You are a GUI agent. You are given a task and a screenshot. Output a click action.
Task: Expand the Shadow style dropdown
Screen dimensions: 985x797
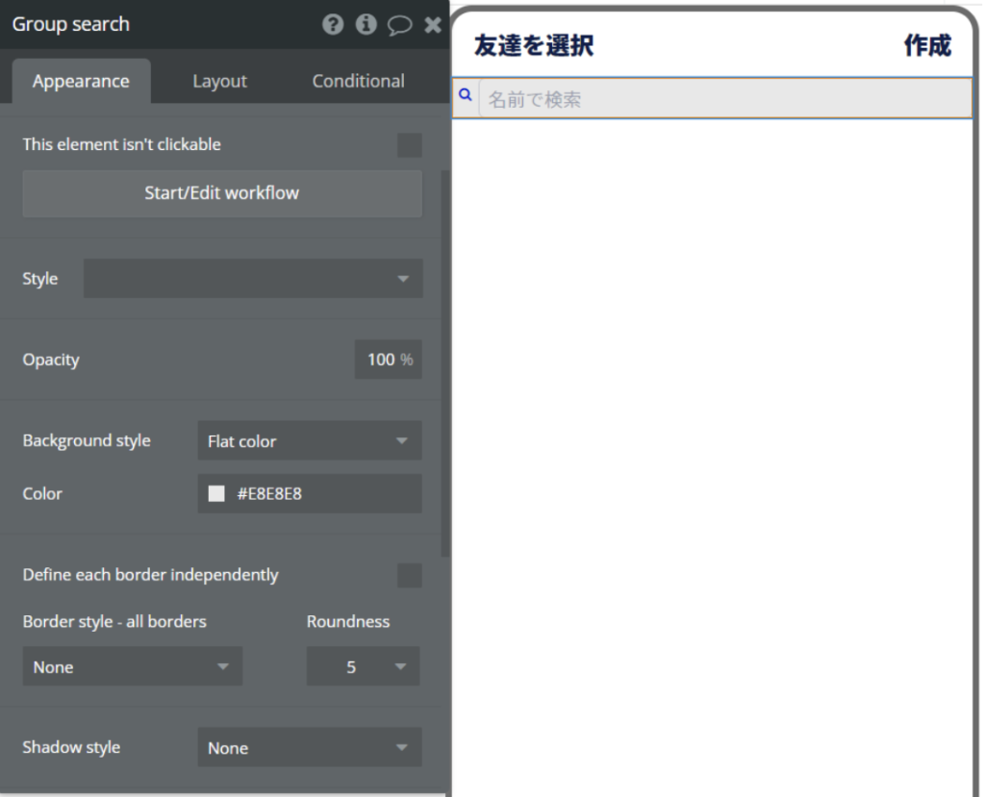[x=309, y=748]
